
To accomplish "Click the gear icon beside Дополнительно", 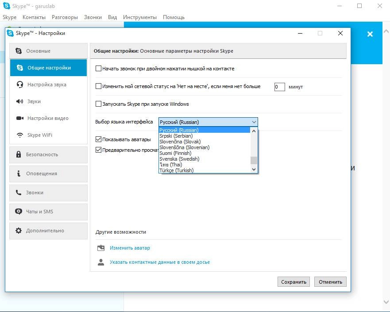I will (x=19, y=231).
